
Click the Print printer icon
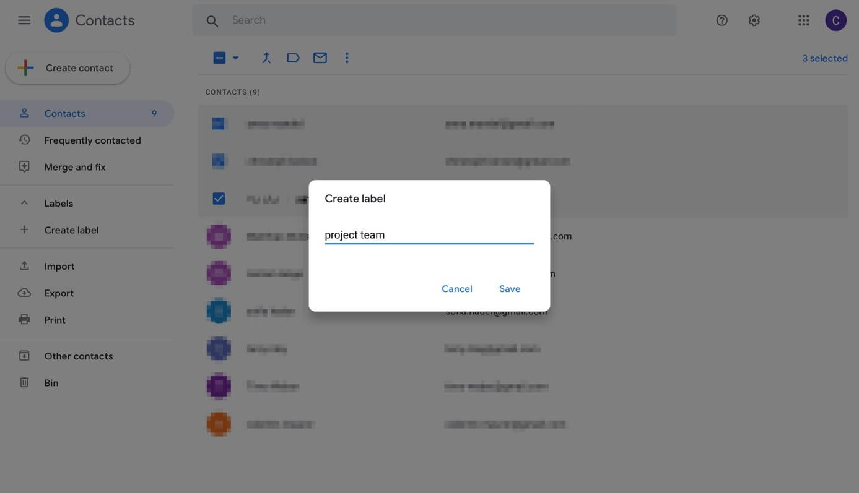point(24,319)
